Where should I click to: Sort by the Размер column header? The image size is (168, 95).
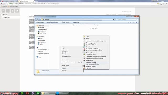pyautogui.click(x=96, y=25)
